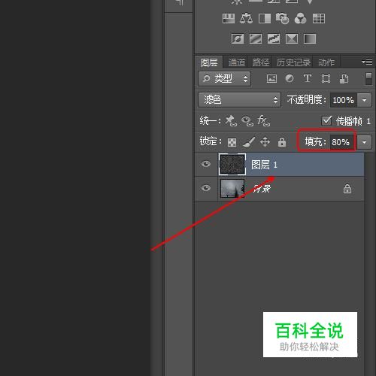376x376 pixels.
Task: Click the 背景 layer name
Action: (x=262, y=189)
